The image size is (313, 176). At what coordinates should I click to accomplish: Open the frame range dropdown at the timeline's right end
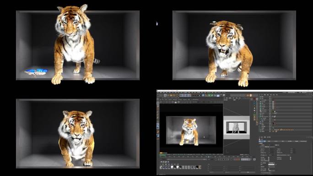pyautogui.click(x=246, y=159)
